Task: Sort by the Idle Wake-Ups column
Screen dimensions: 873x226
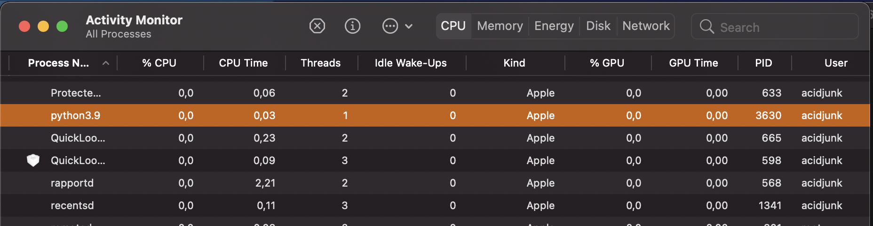Action: coord(411,63)
